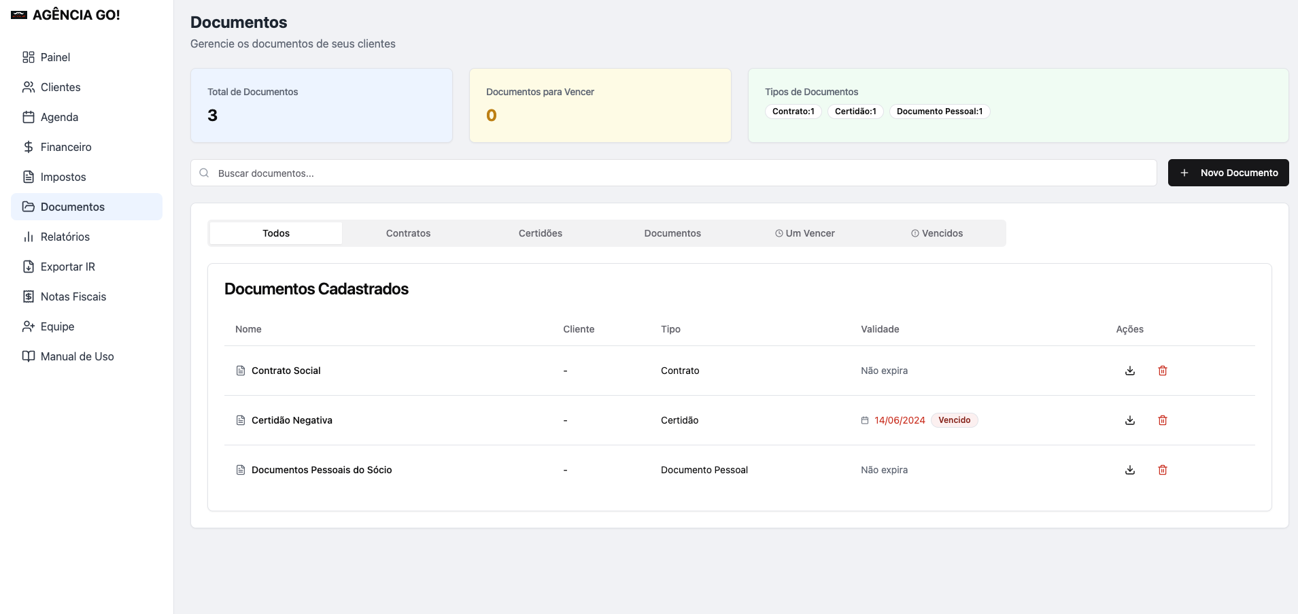Image resolution: width=1298 pixels, height=614 pixels.
Task: Open Painel in the sidebar
Action: 86,57
